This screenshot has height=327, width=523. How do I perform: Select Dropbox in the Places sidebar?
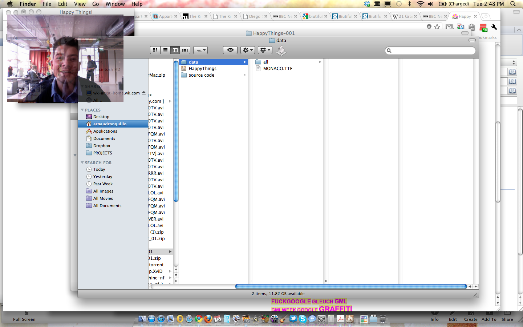(102, 146)
